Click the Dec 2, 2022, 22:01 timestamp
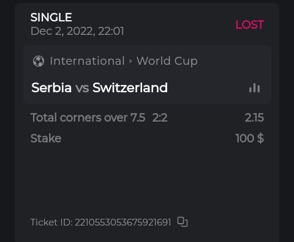The image size is (294, 242). click(77, 31)
